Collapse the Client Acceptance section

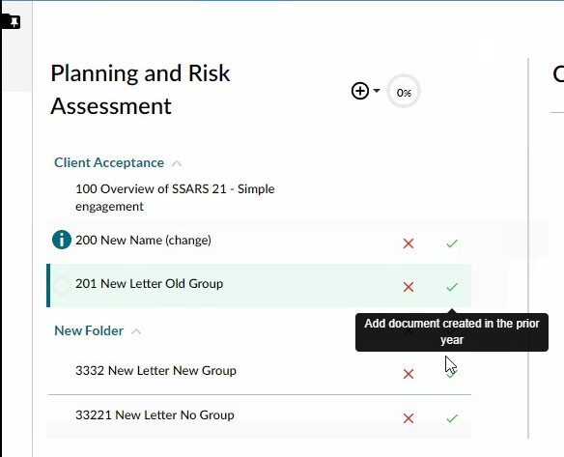(x=177, y=163)
